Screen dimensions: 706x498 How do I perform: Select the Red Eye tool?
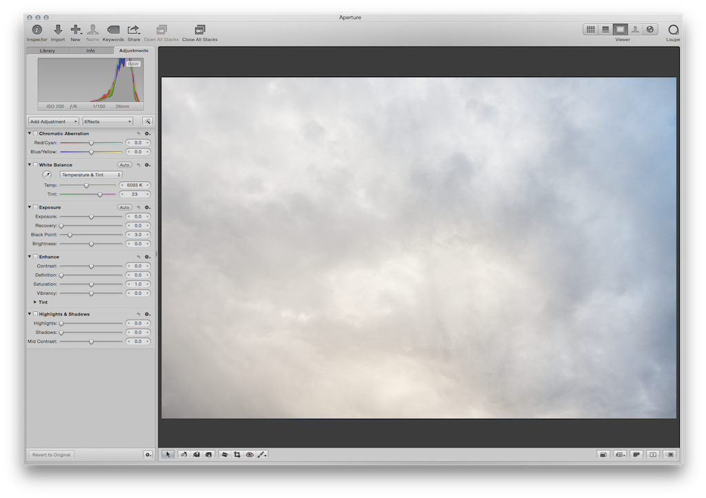(250, 455)
